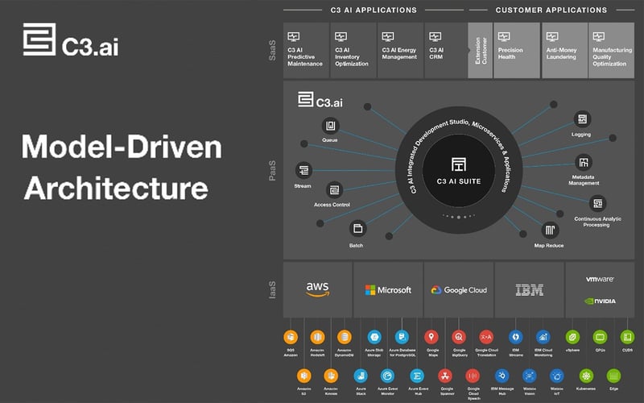Open the Azure Database for PostgreSQL icon

click(402, 337)
